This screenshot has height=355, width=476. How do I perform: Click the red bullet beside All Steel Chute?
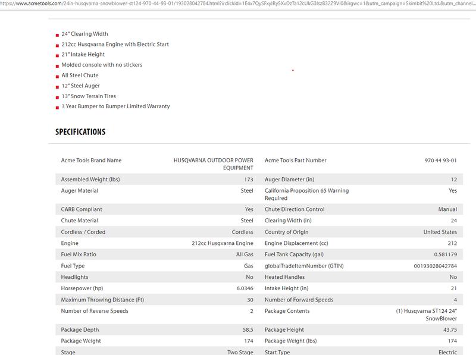pos(57,76)
